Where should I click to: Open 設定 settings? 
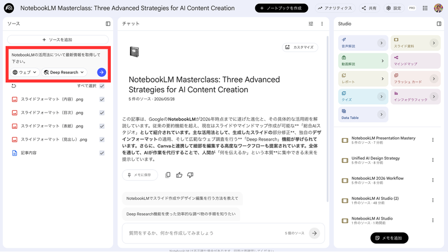(394, 8)
